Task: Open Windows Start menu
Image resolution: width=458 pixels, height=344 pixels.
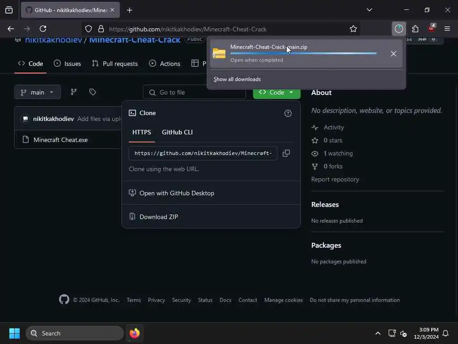Action: pyautogui.click(x=14, y=333)
